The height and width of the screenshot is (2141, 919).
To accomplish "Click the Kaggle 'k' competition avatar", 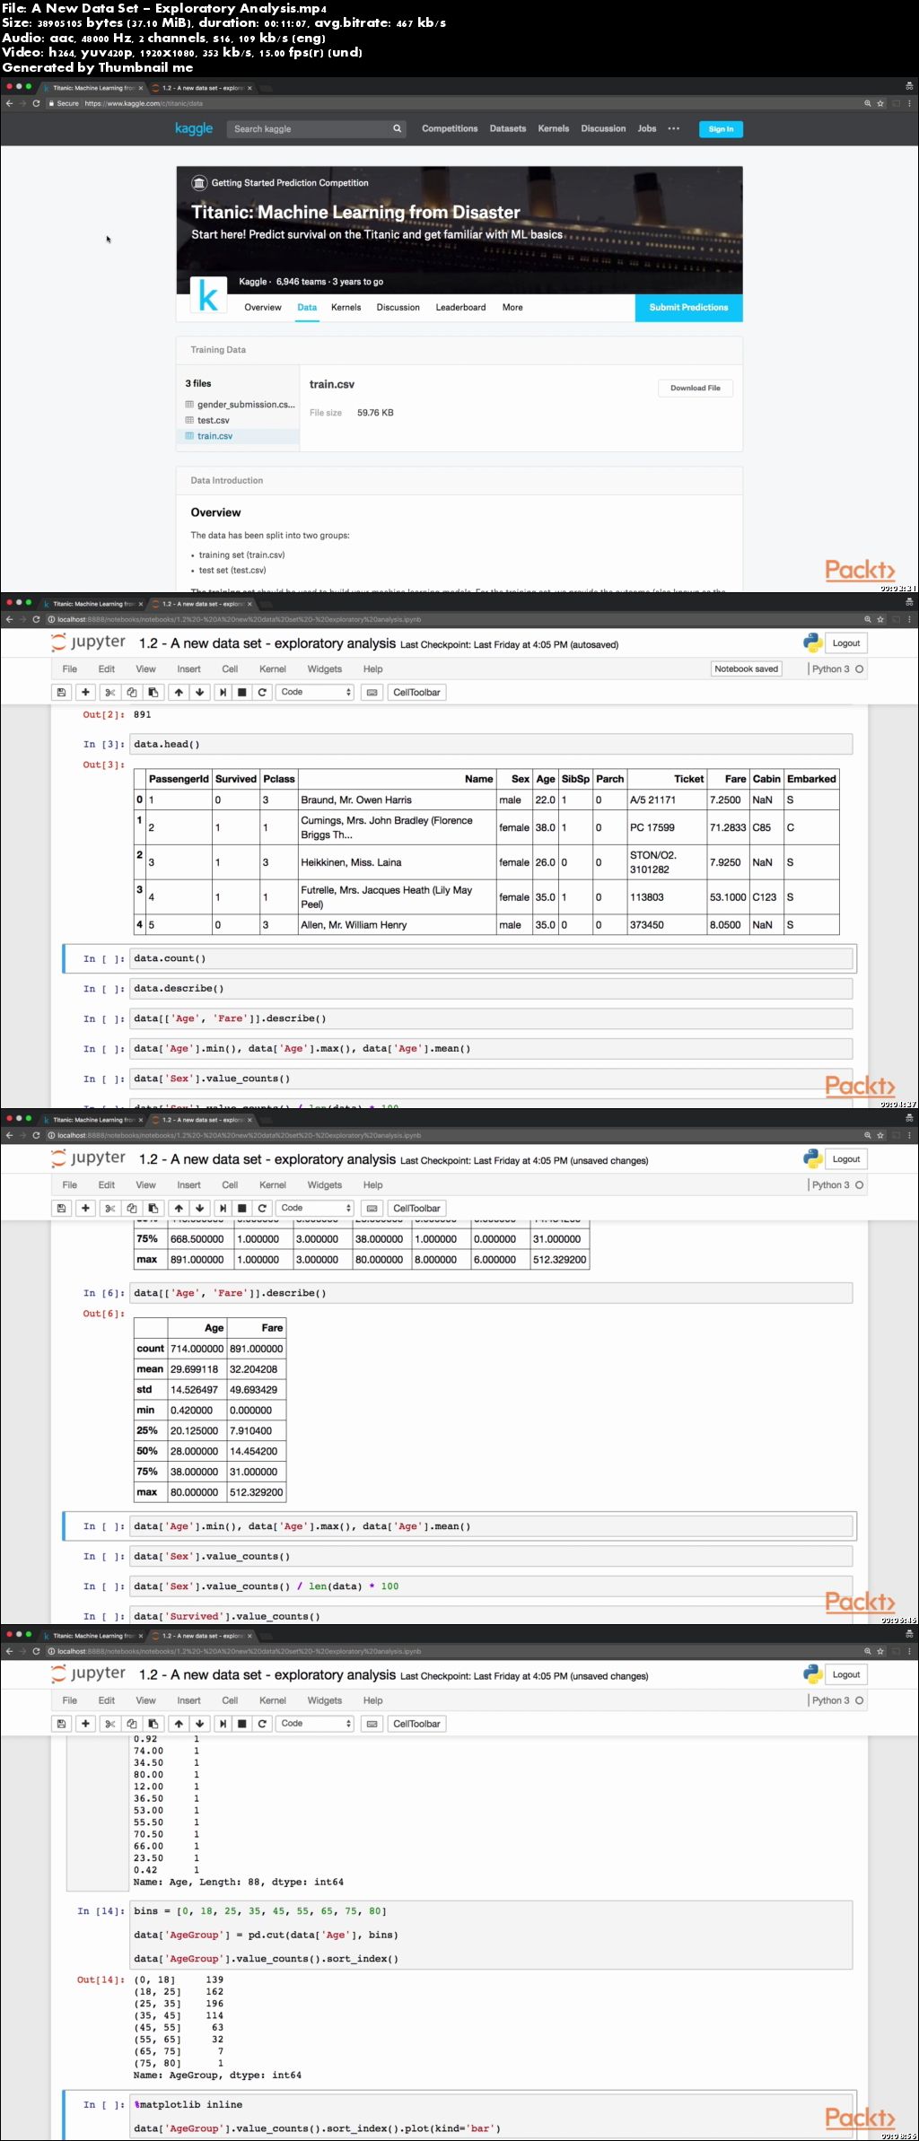I will [208, 296].
